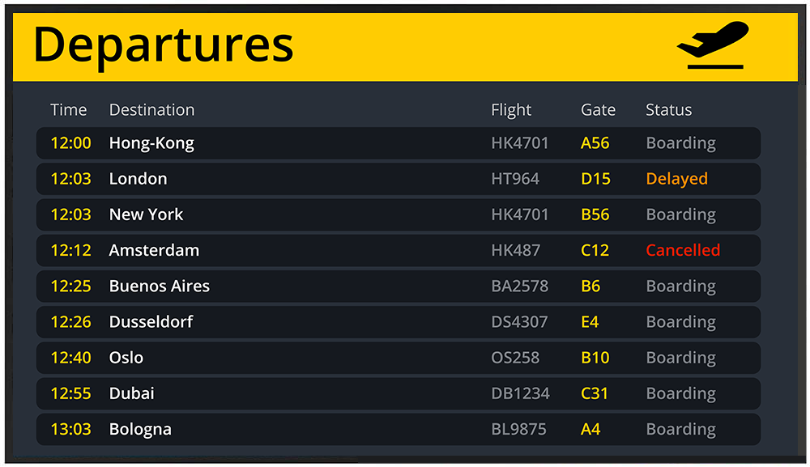Click gate A56

coord(595,143)
